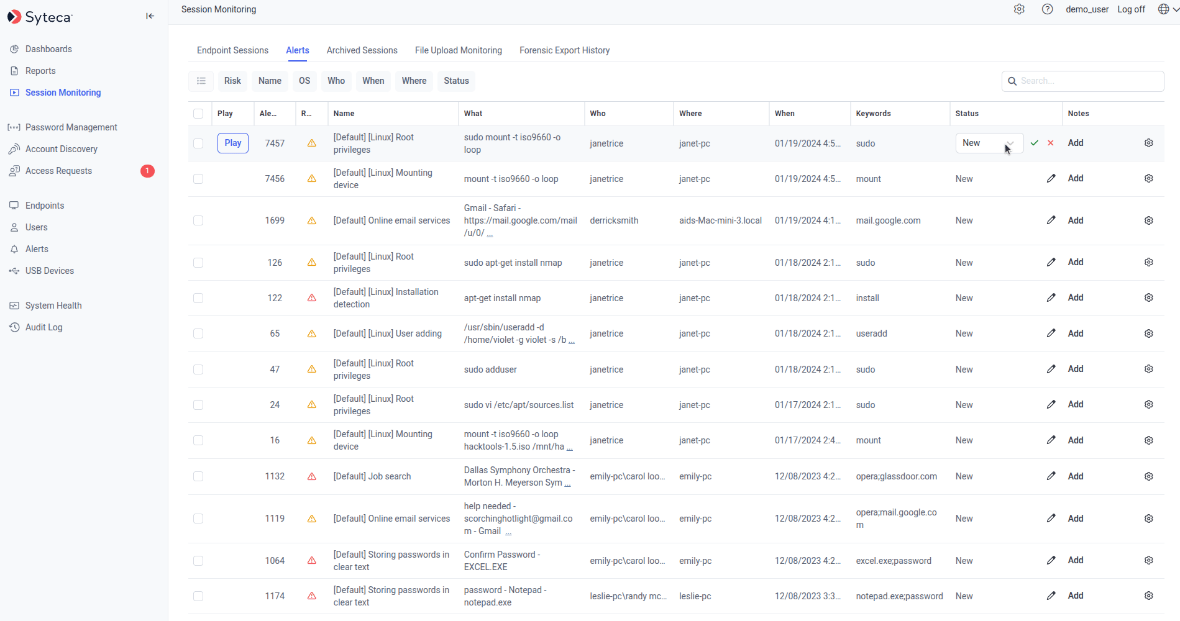Collapse the sidebar with the arrow icon
Viewport: 1180px width, 621px height.
click(150, 16)
